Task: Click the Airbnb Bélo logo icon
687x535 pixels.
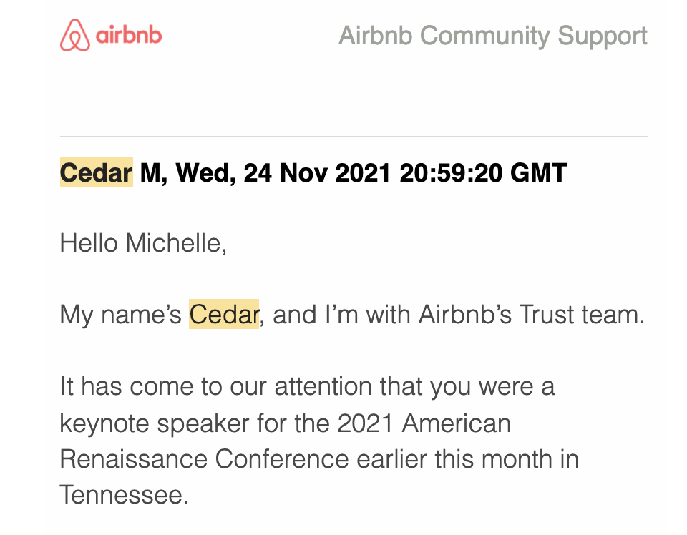Action: pyautogui.click(x=75, y=35)
